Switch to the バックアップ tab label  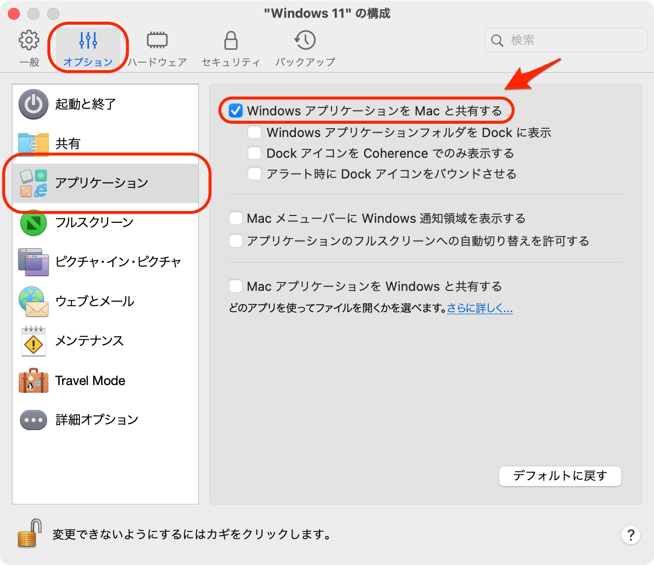[305, 62]
